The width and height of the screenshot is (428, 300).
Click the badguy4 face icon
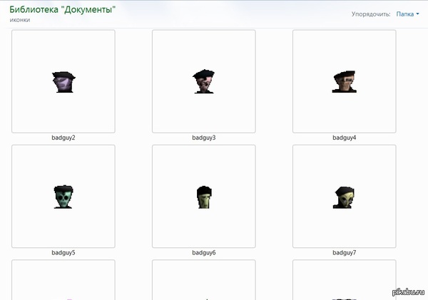345,82
